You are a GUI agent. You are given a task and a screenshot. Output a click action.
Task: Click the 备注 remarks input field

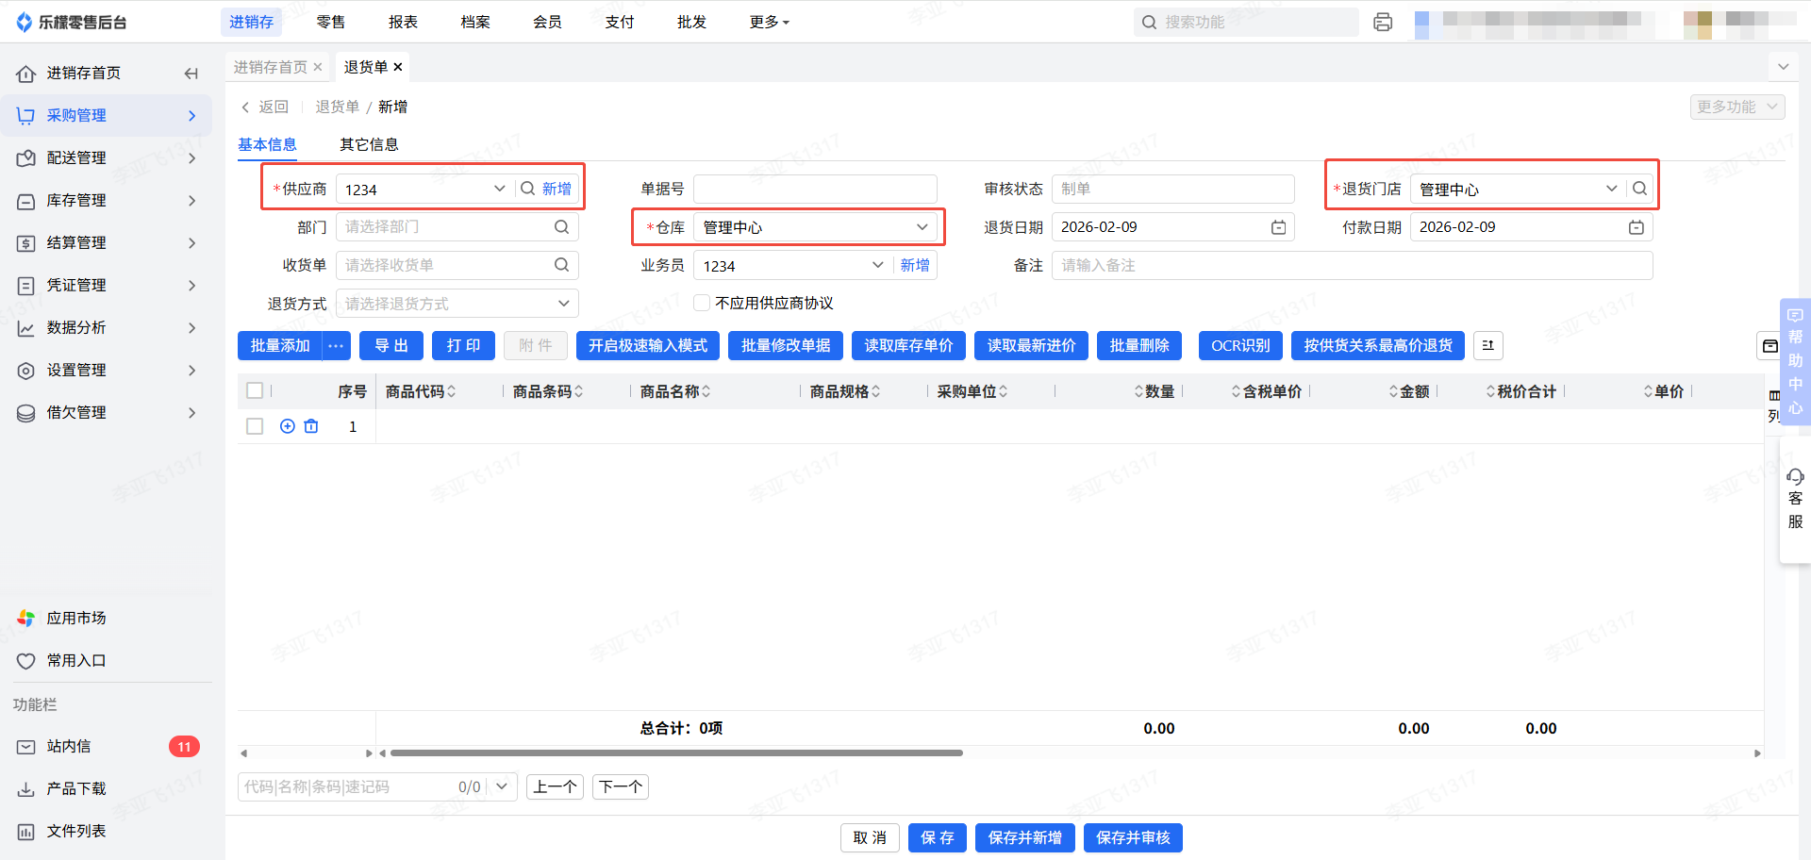click(x=1351, y=265)
